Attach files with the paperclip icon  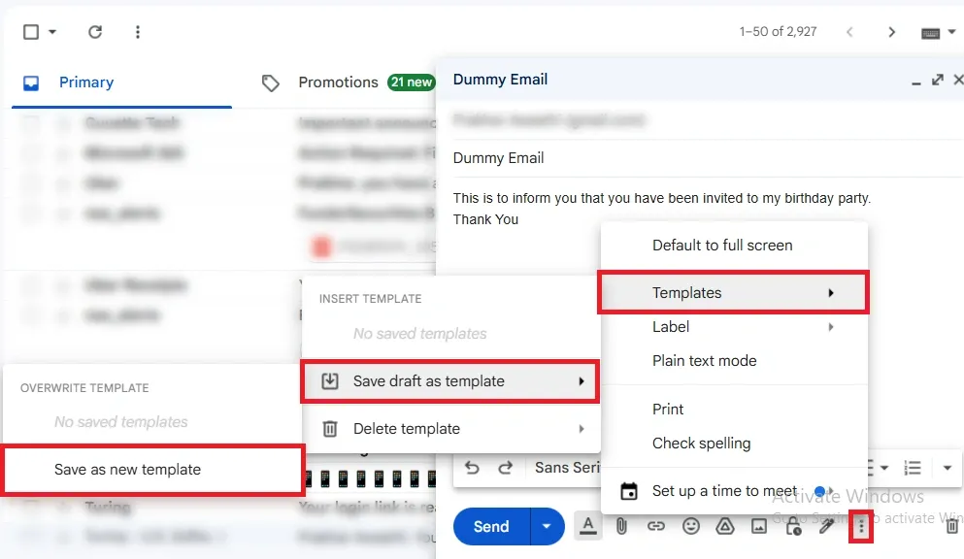click(621, 526)
